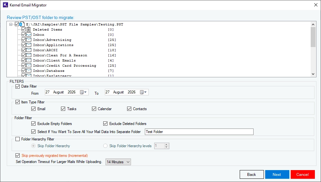
Task: Uncheck the Inbox\ARCSI checkbox
Action: tap(24, 50)
